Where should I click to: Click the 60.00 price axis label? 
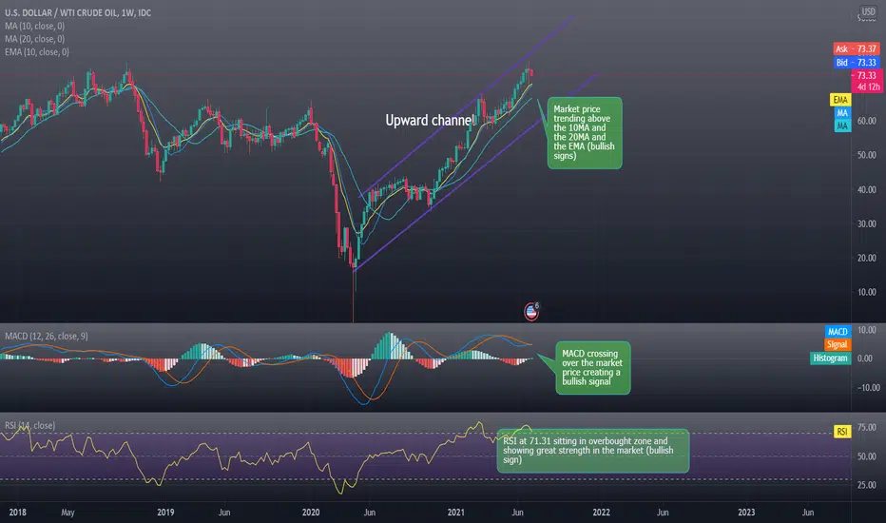click(867, 121)
